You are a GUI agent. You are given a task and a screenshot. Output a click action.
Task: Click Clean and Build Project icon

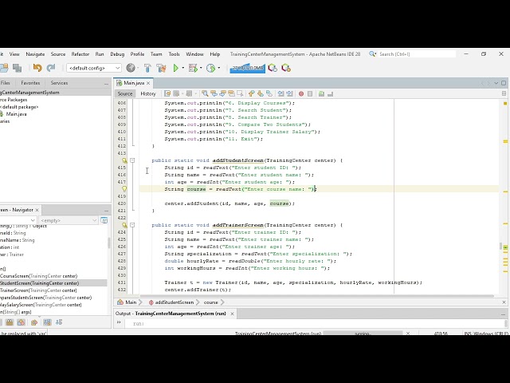(x=161, y=68)
